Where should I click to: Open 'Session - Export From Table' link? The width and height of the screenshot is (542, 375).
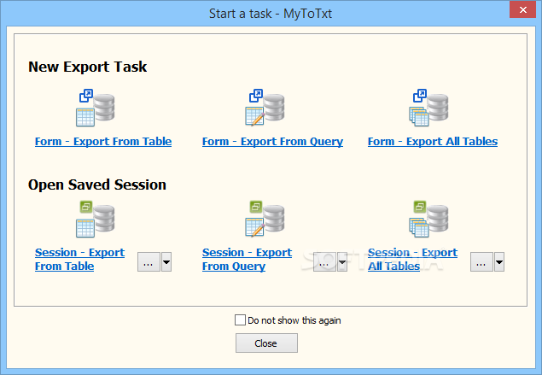[x=79, y=259]
